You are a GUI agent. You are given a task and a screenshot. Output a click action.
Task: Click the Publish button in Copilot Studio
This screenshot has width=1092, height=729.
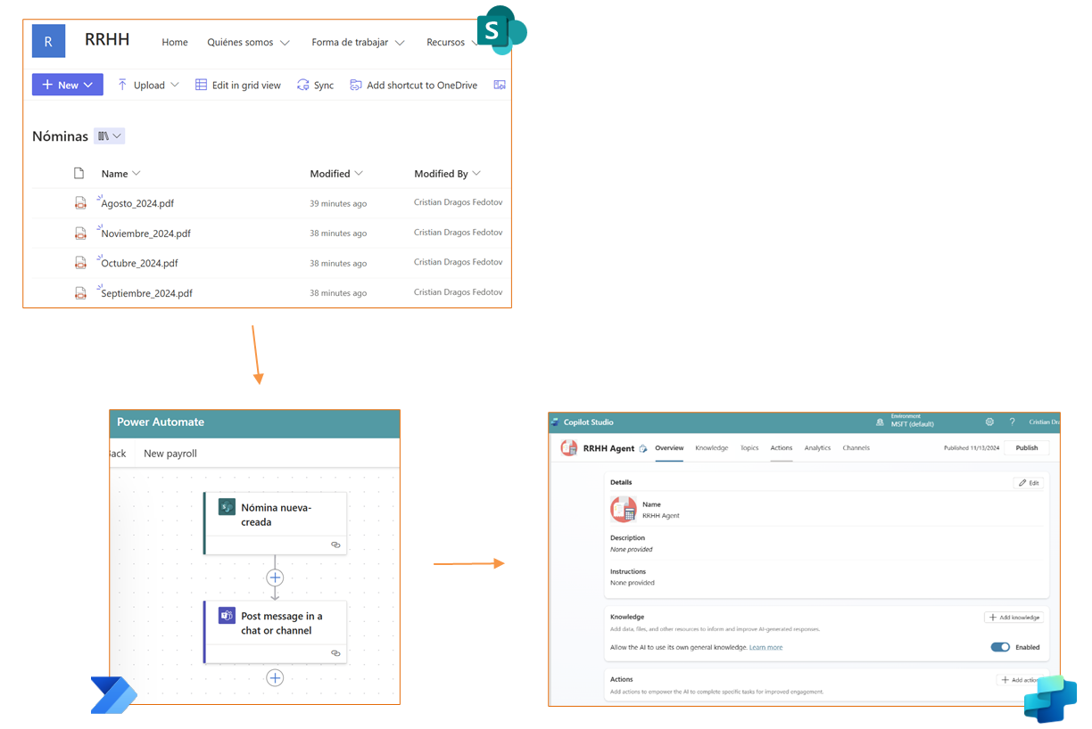pyautogui.click(x=1025, y=447)
